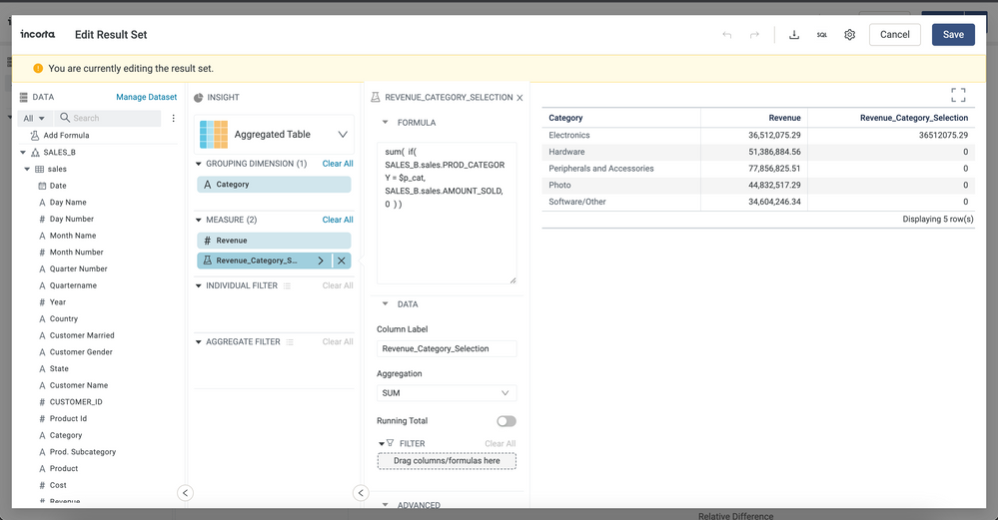Click the download icon in header

tap(794, 35)
